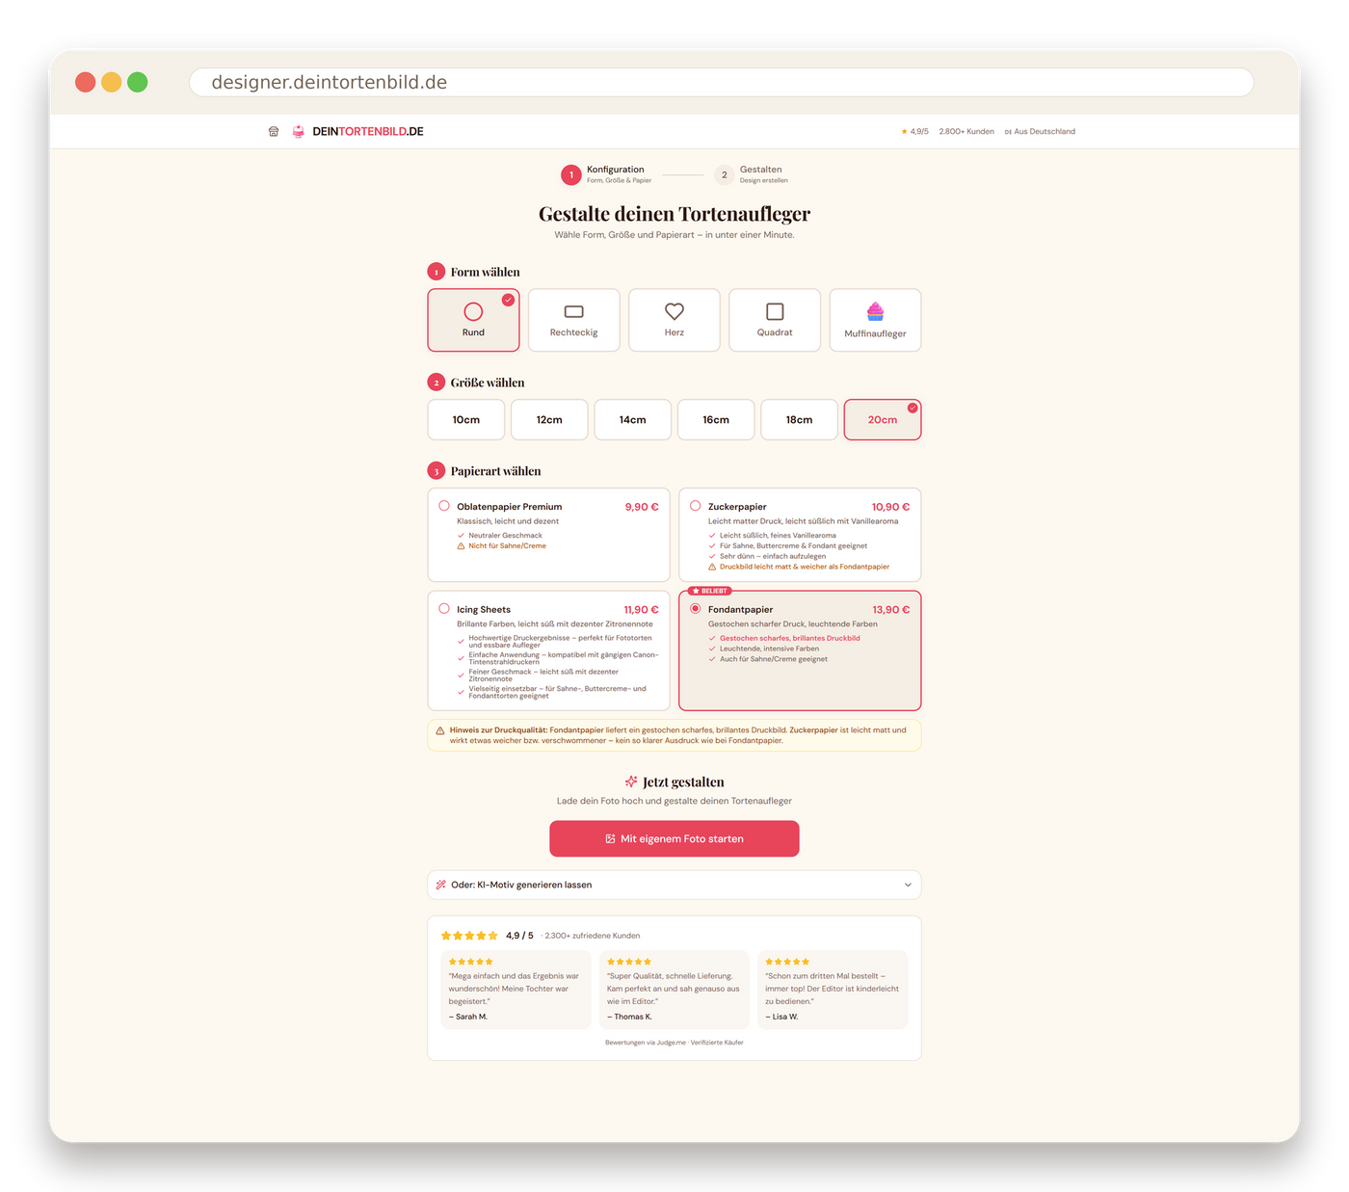Screen dimensions: 1349x1192
Task: Go to step 1 Konfiguration
Action: 607,174
